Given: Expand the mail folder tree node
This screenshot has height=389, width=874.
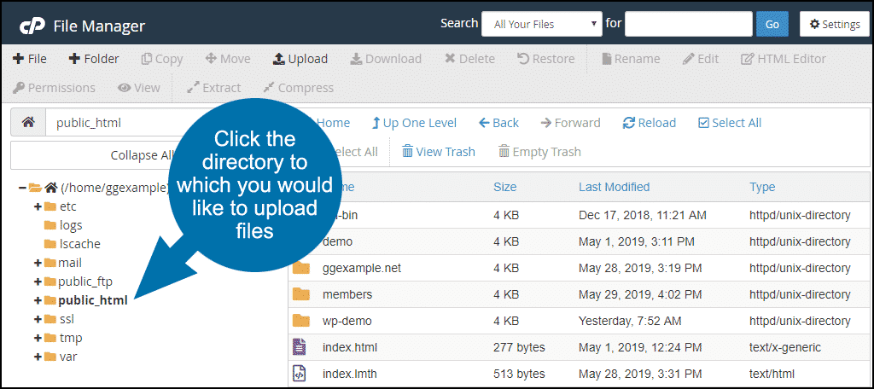Looking at the screenshot, I should tap(38, 263).
